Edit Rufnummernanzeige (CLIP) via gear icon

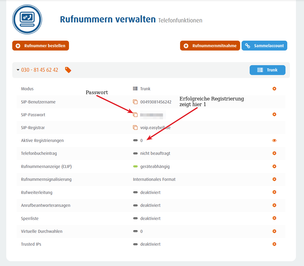[x=274, y=166]
